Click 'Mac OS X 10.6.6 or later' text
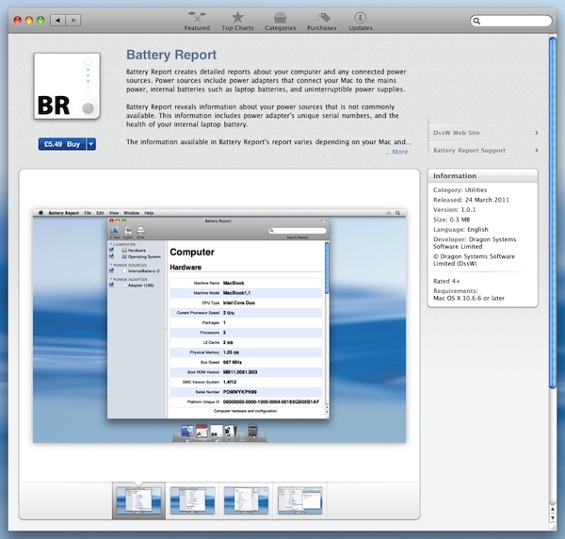Image resolution: width=565 pixels, height=539 pixels. tap(468, 298)
